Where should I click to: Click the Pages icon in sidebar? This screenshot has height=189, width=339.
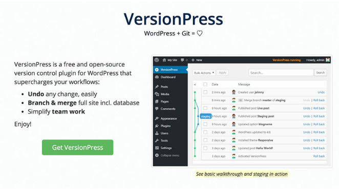[x=157, y=102]
